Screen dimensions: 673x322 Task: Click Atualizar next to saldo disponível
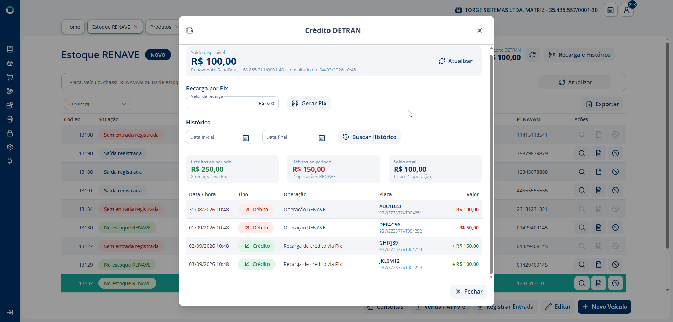[455, 61]
